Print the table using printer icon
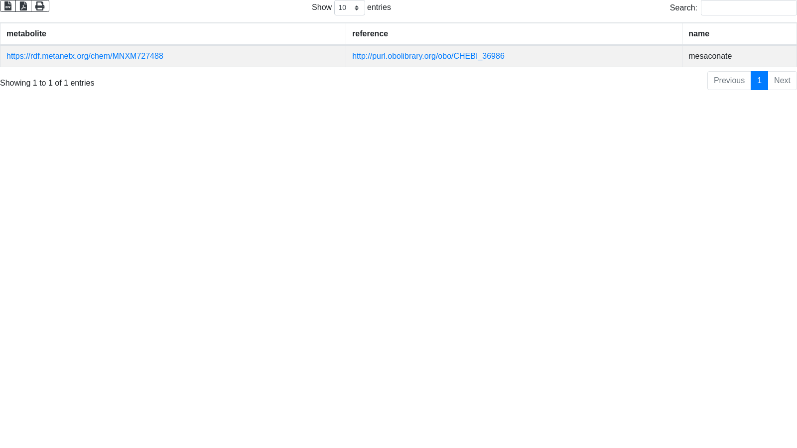 [x=40, y=6]
